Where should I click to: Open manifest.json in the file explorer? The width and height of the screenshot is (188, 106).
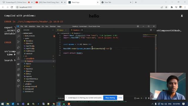pos(30,51)
